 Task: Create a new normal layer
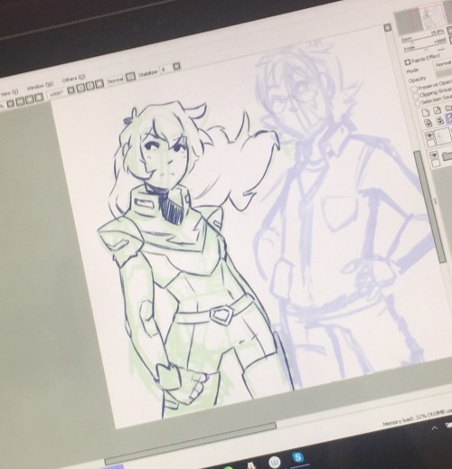[426, 113]
